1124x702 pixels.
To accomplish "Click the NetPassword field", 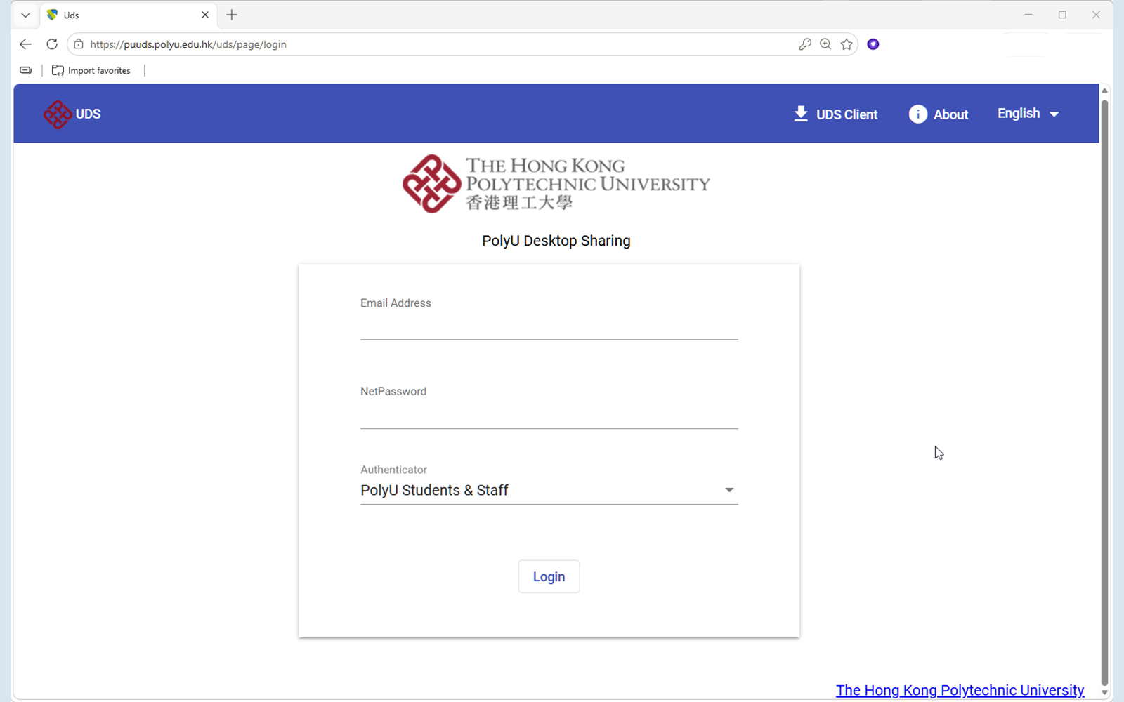I will (549, 416).
